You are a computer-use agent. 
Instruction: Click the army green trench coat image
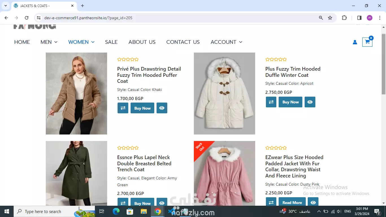[76, 173]
